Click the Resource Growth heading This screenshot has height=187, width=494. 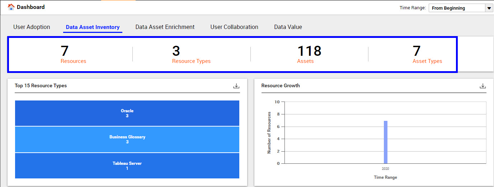point(281,85)
